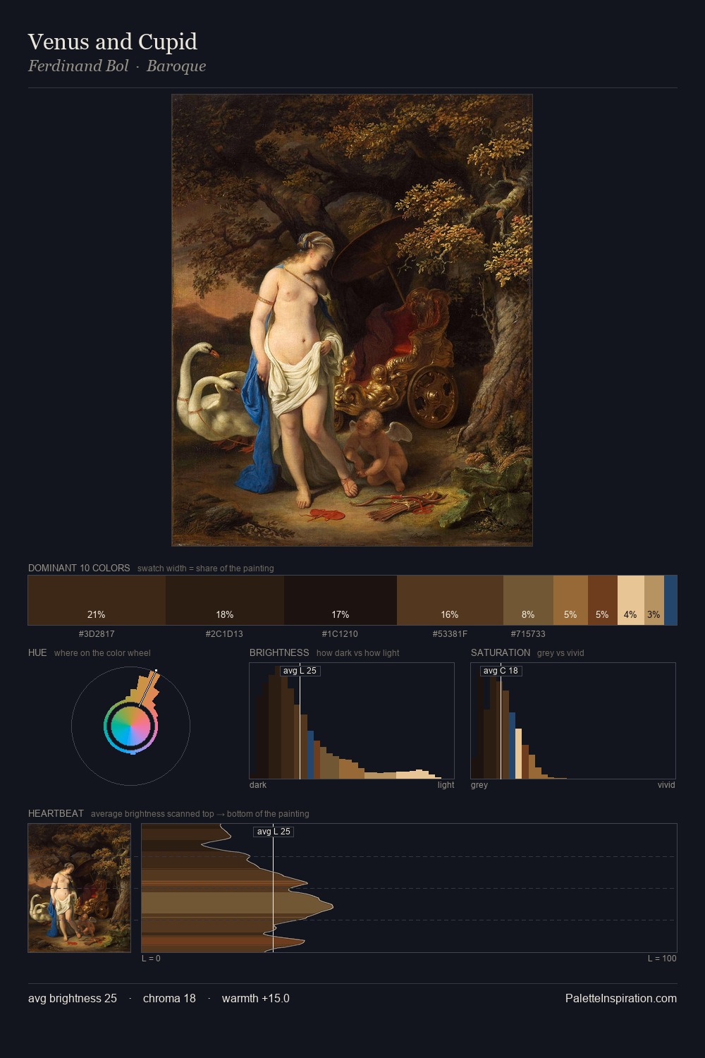Open the PaletteInspiration.com link
The height and width of the screenshot is (1058, 705).
click(x=621, y=998)
